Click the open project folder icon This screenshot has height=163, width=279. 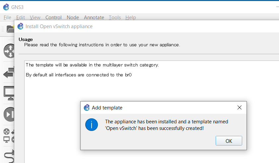(x=10, y=29)
